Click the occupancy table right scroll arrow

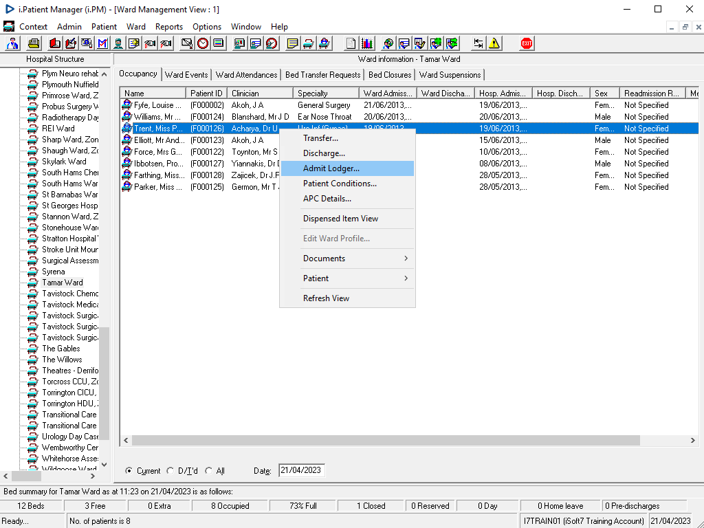tap(693, 441)
